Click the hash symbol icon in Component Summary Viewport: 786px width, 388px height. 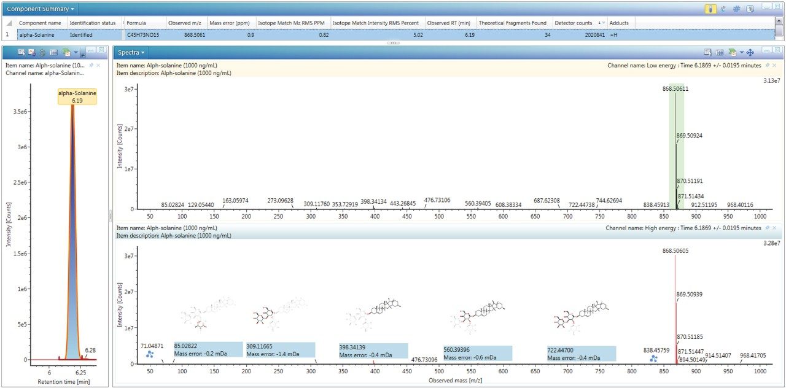736,9
